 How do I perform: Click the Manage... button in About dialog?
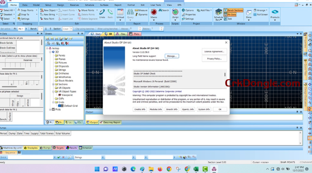pos(172,56)
